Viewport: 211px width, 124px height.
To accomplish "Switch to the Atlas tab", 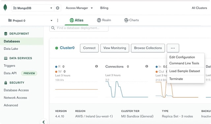I will (76, 20).
